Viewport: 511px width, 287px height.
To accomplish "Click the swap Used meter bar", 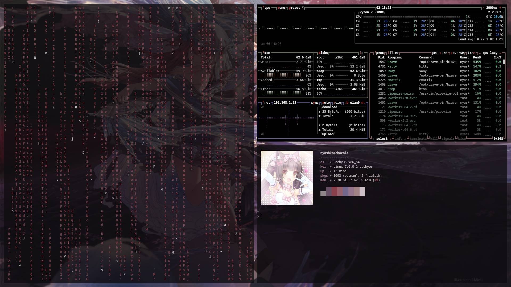I will pyautogui.click(x=342, y=75).
